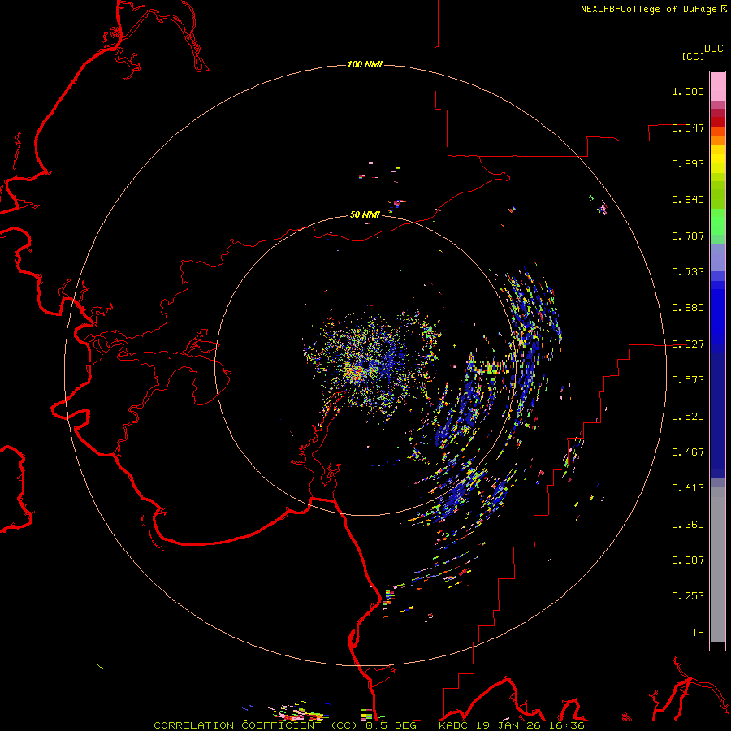Viewport: 731px width, 731px height.
Task: Click the 100 NMI range ring label
Action: [x=365, y=64]
